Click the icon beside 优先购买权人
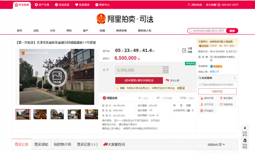Viewport: 255px width, 153px height. 188,110
